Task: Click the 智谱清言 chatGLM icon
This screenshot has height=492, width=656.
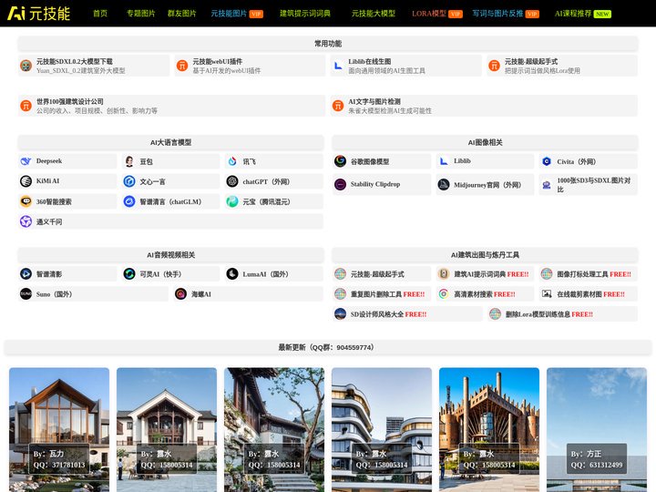Action: [129, 201]
